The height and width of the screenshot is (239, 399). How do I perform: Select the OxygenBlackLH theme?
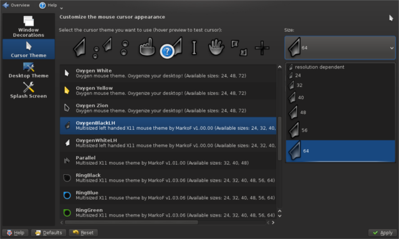pyautogui.click(x=168, y=125)
